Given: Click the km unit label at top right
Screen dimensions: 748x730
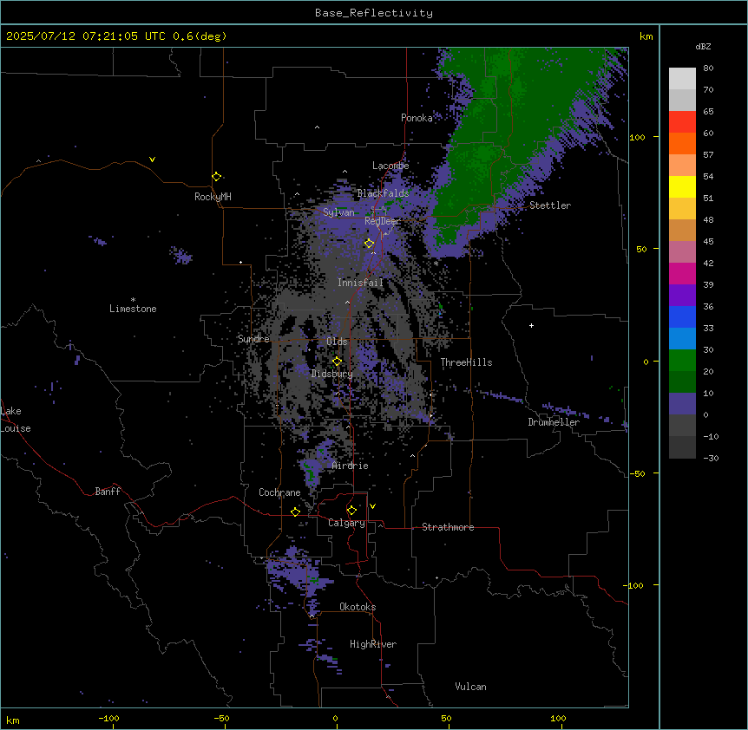Looking at the screenshot, I should [x=646, y=36].
